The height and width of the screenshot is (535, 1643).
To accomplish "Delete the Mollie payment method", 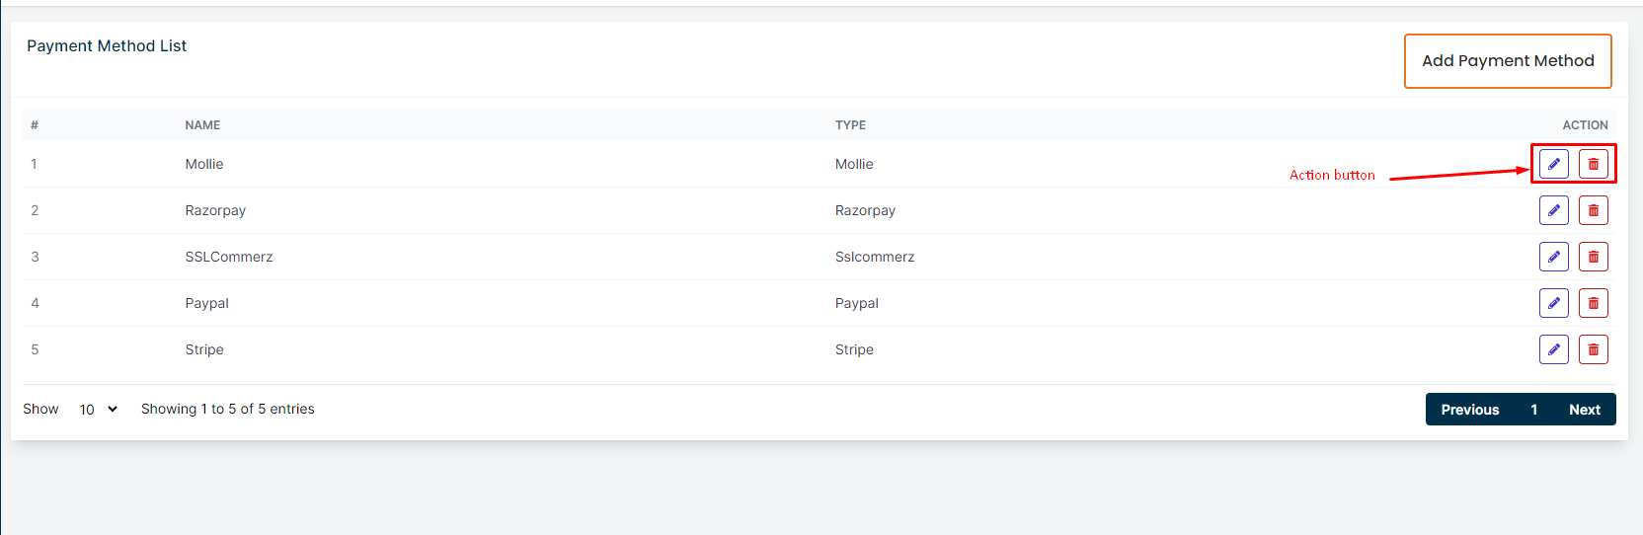I will [x=1593, y=164].
